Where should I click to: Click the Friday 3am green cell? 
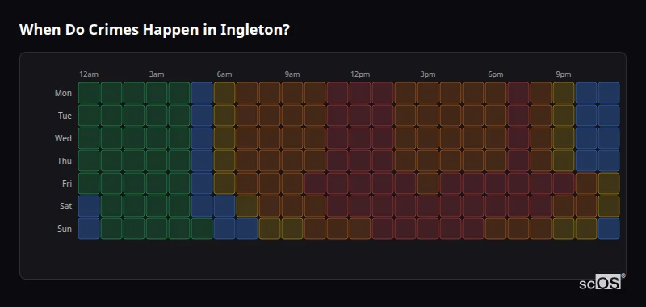click(x=157, y=183)
